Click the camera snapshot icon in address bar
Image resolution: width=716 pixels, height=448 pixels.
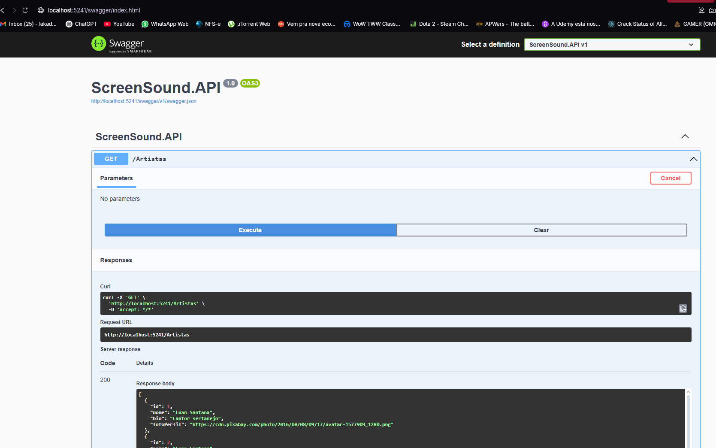tap(712, 10)
